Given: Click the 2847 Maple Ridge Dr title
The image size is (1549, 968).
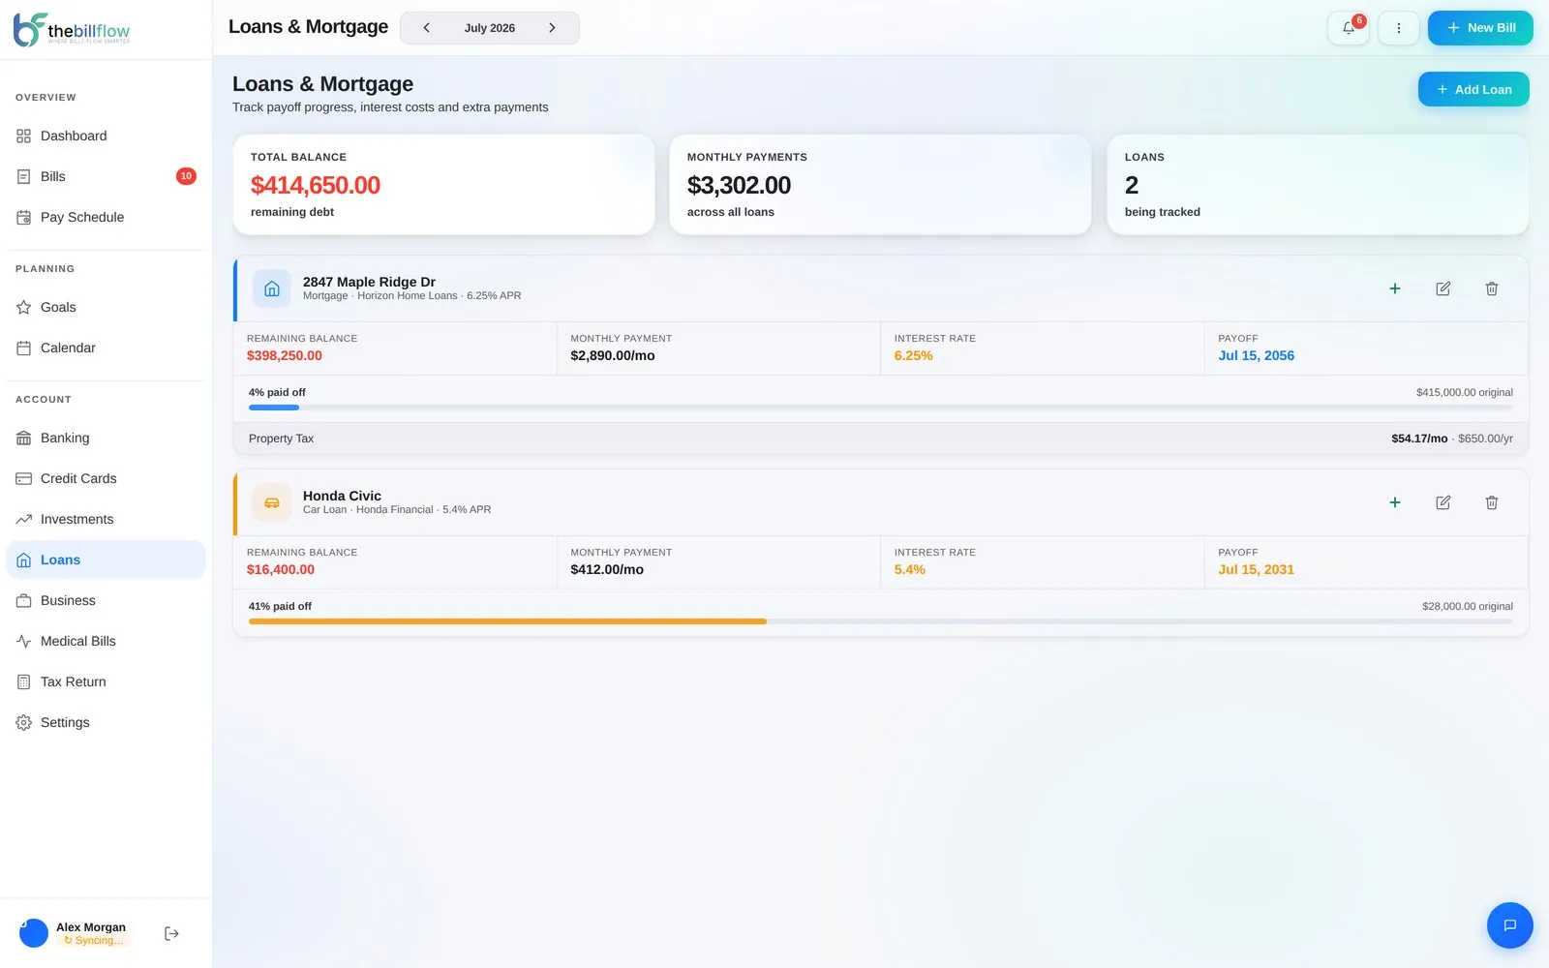Looking at the screenshot, I should click(369, 282).
